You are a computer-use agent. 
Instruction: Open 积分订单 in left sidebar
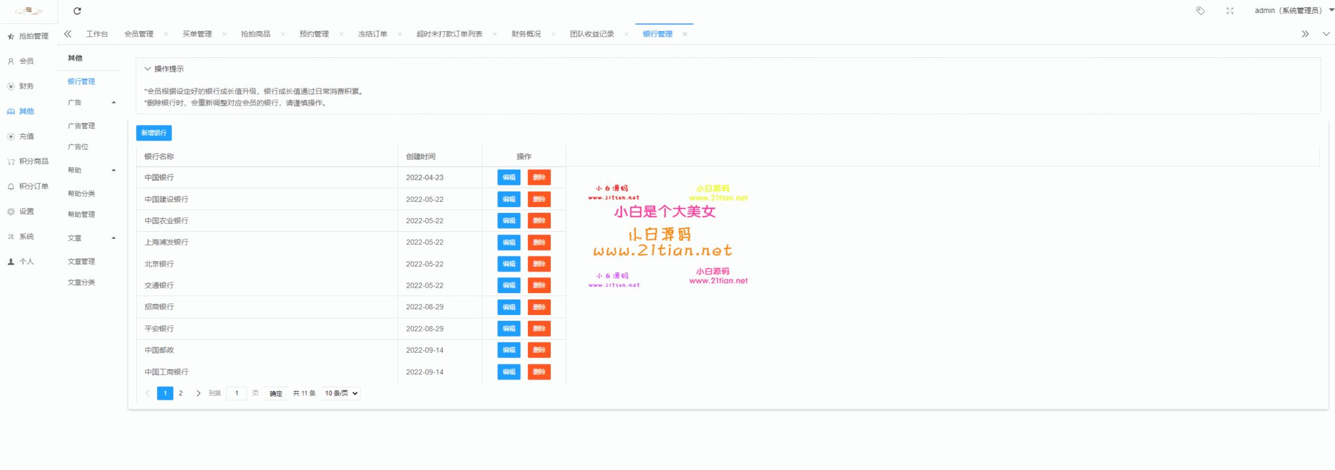28,186
